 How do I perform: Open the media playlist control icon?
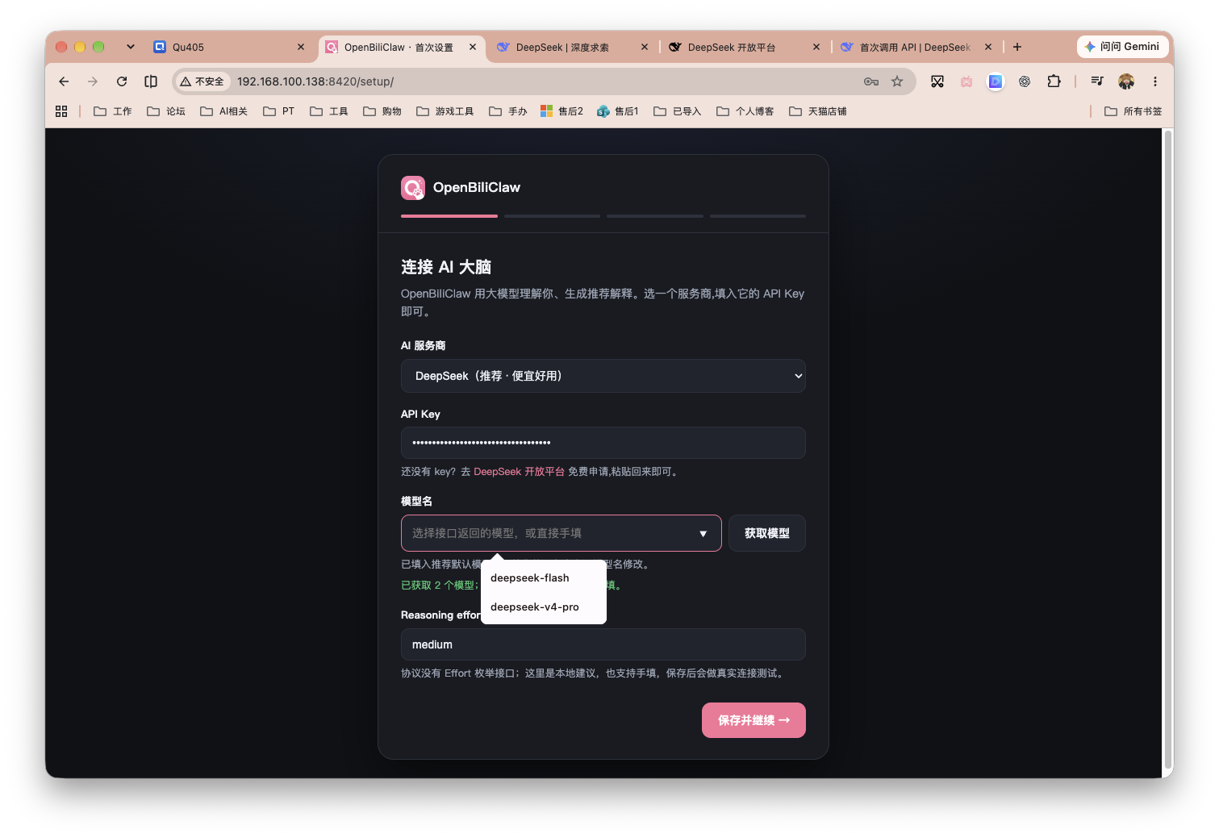(x=1097, y=81)
